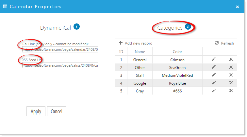Delete the Other category
247x137 pixels.
231,67
